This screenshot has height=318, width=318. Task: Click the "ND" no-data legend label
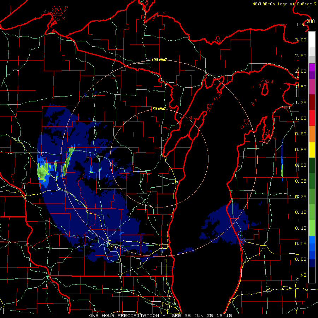click(x=304, y=275)
